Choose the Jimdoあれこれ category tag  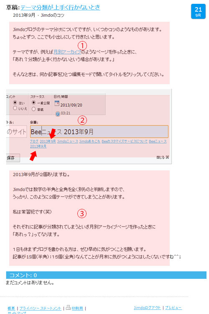coord(90,142)
